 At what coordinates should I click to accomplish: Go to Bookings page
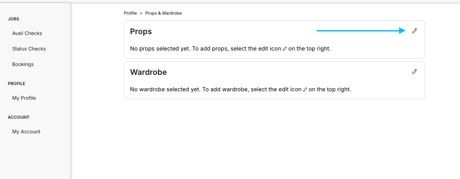(23, 64)
